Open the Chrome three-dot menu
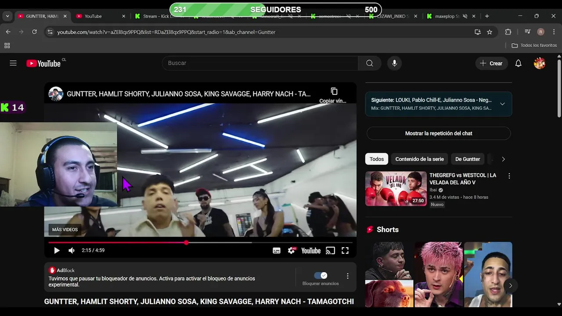Viewport: 562px width, 316px height. [553, 32]
